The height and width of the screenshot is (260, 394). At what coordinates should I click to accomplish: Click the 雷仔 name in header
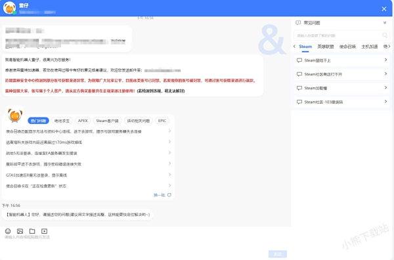(x=24, y=5)
